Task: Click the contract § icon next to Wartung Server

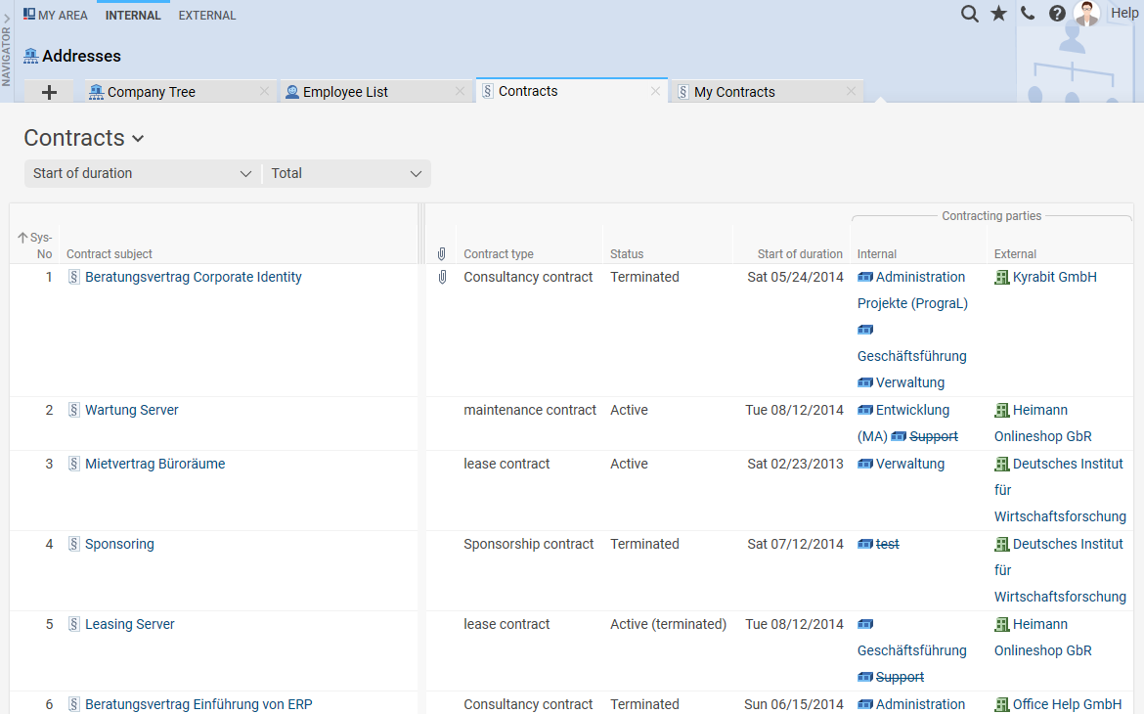Action: 73,410
